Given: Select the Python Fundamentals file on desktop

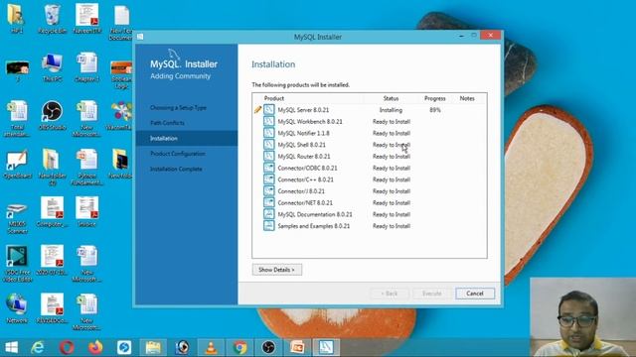Looking at the screenshot, I should pyautogui.click(x=86, y=167).
